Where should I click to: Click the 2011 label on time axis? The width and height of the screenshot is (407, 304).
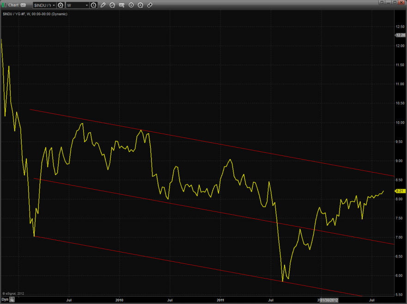(220, 300)
